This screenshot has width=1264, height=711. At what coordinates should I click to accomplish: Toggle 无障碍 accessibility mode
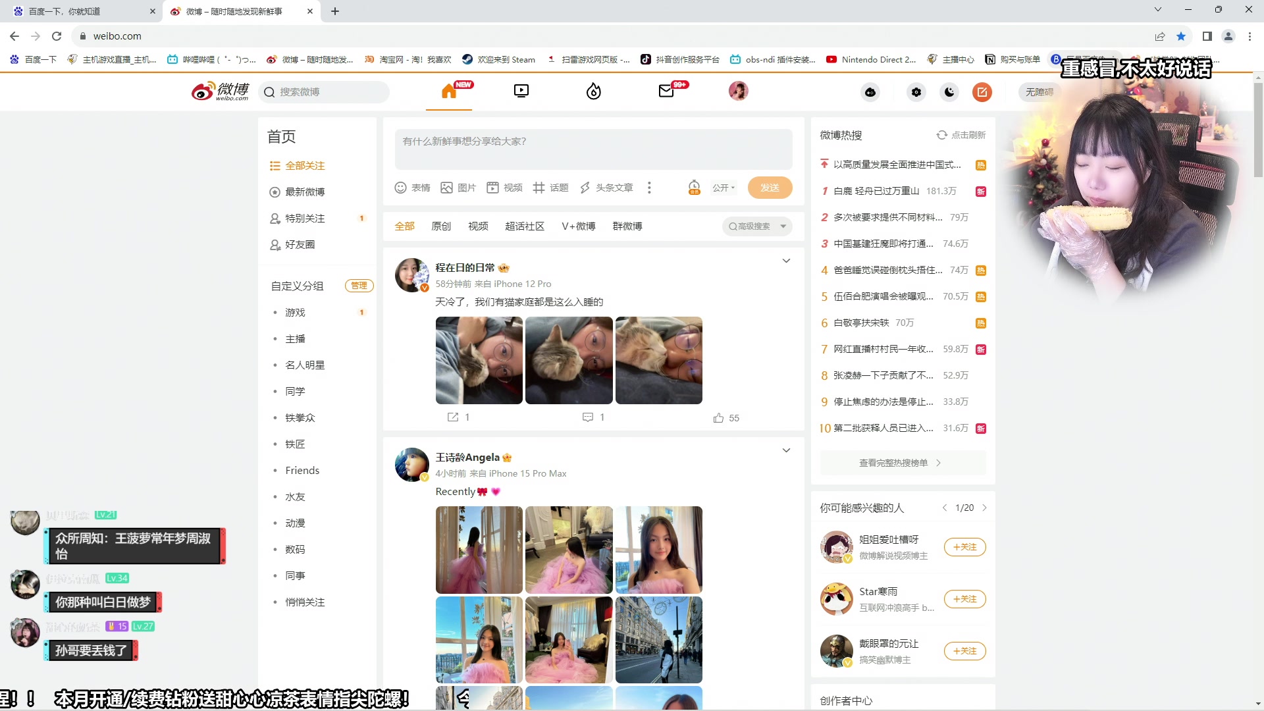[x=1040, y=92]
